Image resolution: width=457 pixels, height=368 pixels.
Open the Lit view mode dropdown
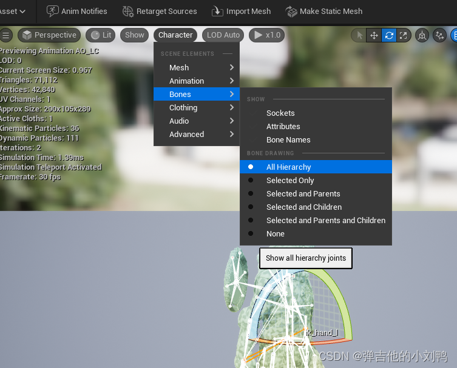click(101, 35)
